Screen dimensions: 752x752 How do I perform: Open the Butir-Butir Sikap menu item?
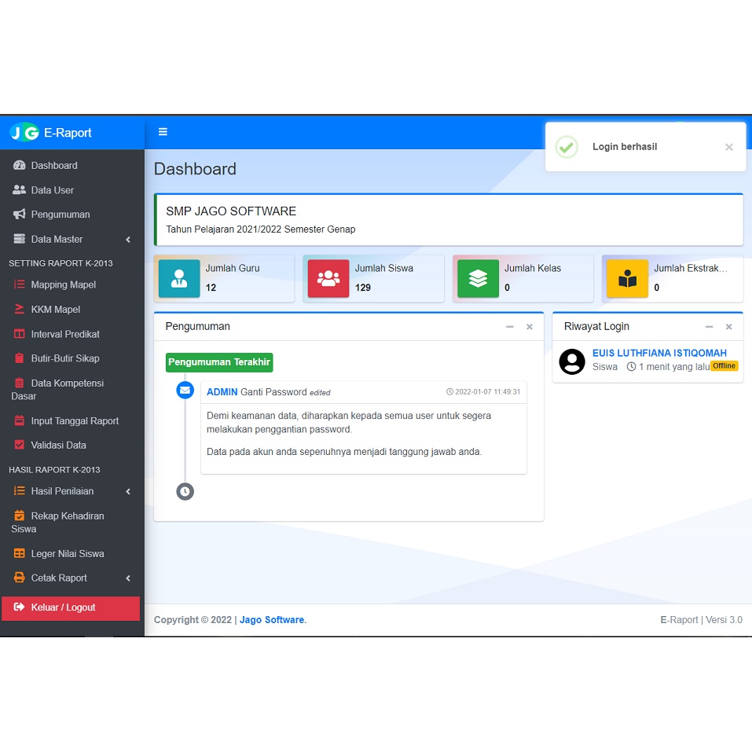pos(72,358)
